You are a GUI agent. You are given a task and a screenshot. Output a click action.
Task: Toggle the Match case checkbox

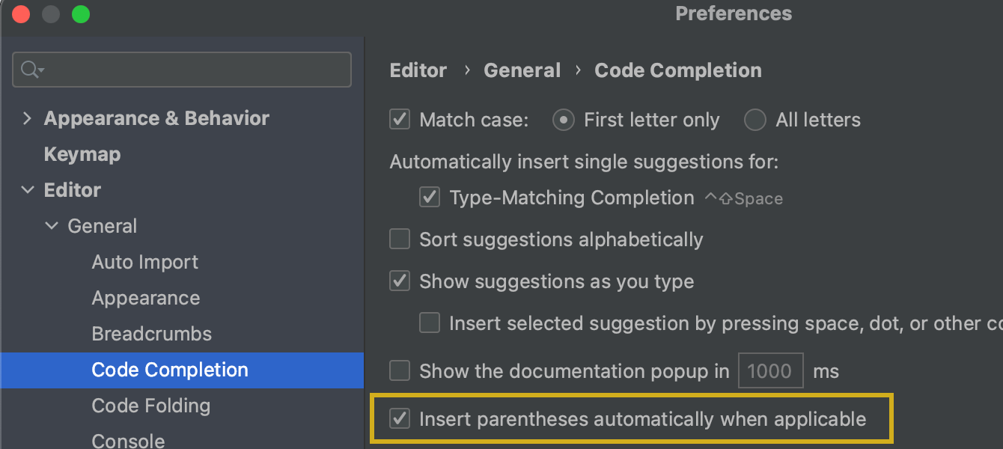click(x=400, y=120)
